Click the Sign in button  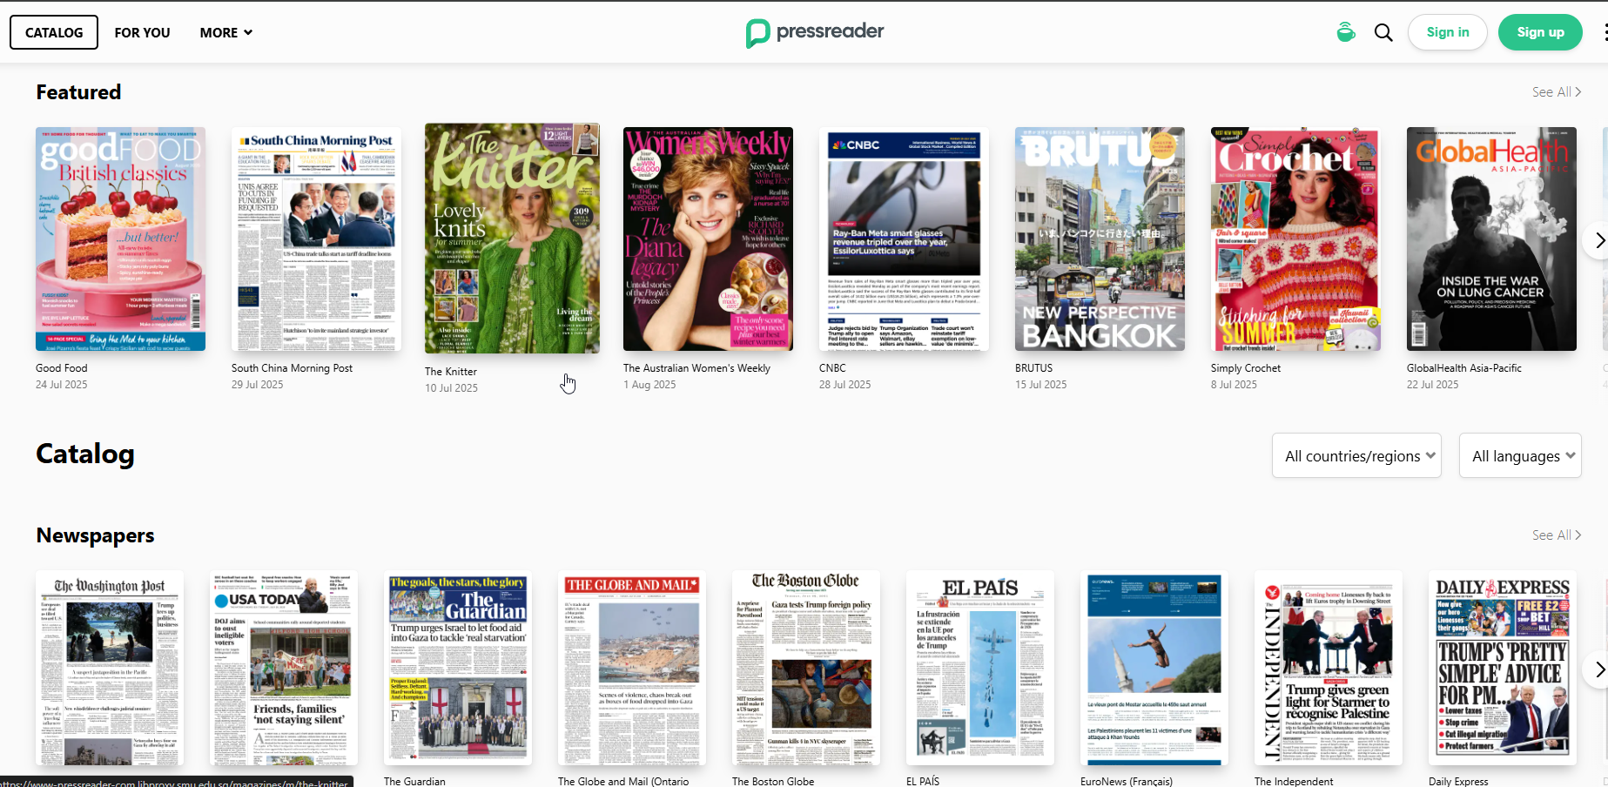(x=1447, y=32)
